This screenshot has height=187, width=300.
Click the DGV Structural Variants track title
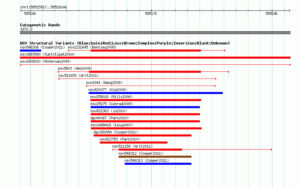pyautogui.click(x=125, y=43)
